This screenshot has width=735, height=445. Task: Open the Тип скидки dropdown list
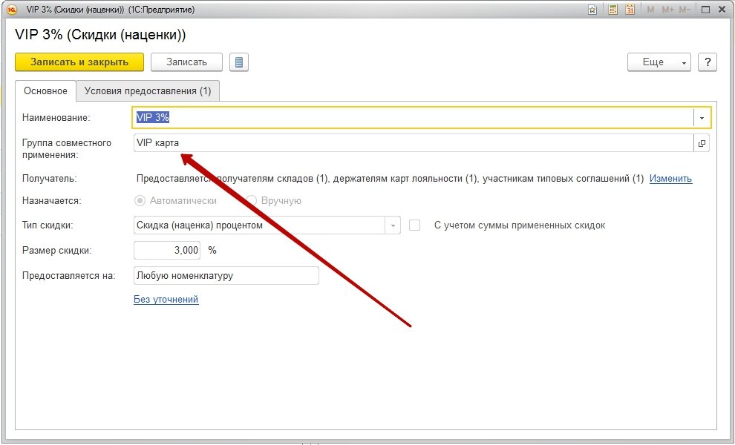point(392,225)
